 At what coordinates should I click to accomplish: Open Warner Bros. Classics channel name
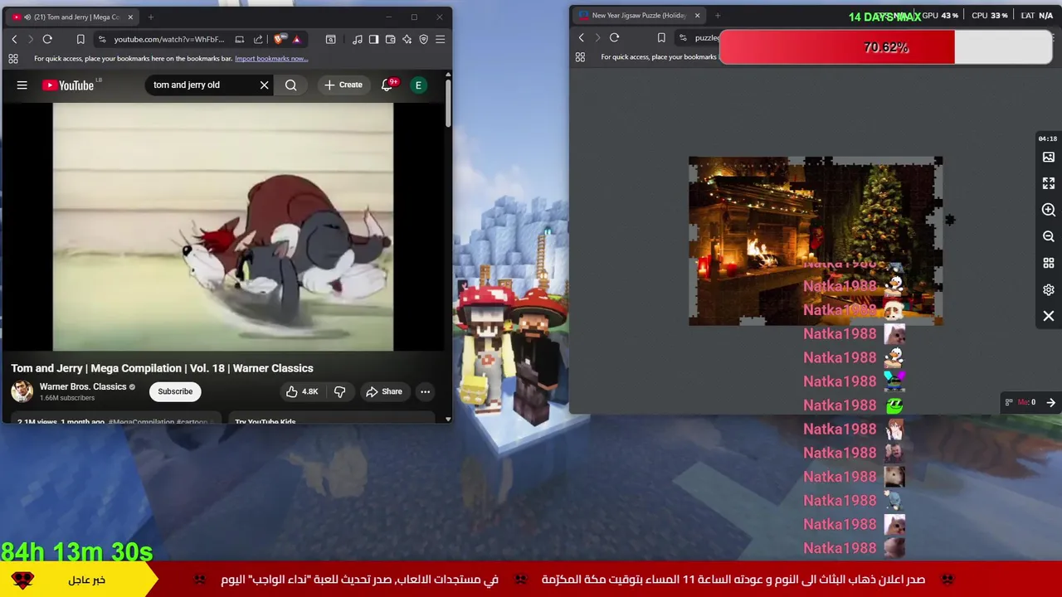(83, 386)
